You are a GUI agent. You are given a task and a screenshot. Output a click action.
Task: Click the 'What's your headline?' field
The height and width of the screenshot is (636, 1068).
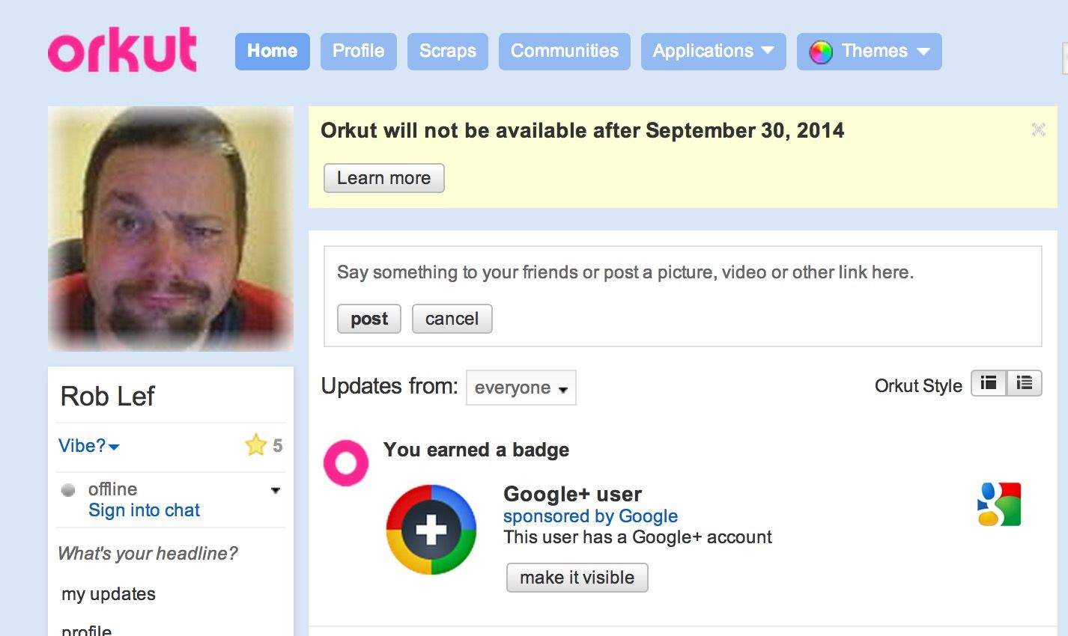[148, 554]
